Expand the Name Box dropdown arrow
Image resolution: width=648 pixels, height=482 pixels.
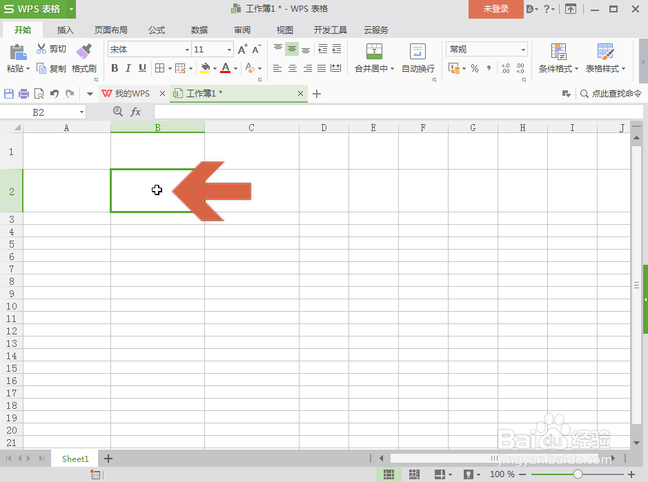[x=81, y=112]
